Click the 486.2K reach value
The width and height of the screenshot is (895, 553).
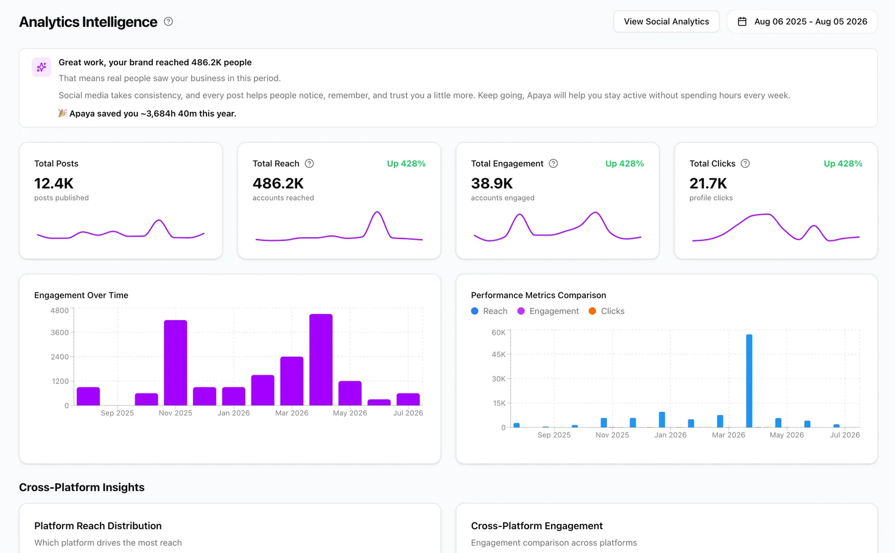[x=278, y=183]
